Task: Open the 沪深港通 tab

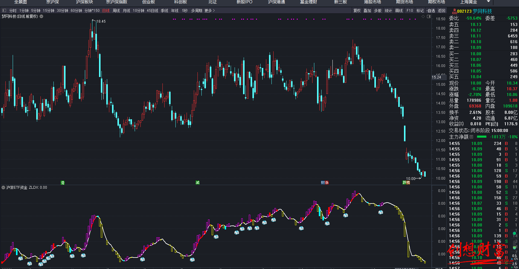Action: tap(277, 2)
